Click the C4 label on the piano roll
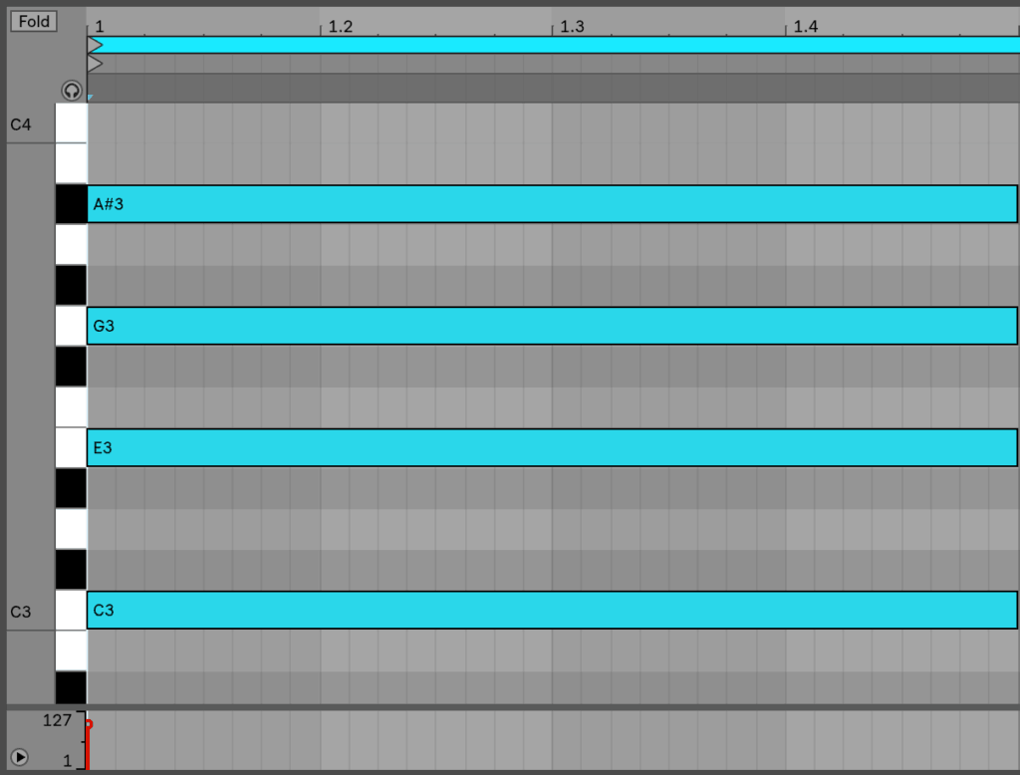Viewport: 1020px width, 775px height. click(x=21, y=125)
